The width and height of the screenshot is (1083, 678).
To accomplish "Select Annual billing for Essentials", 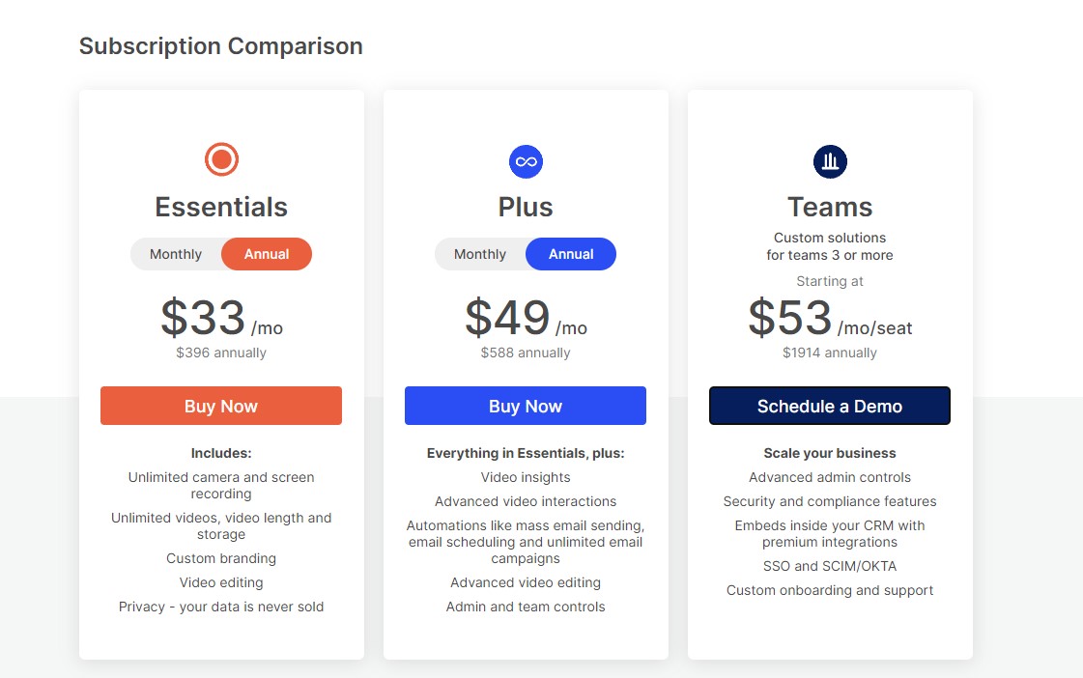I will (267, 254).
